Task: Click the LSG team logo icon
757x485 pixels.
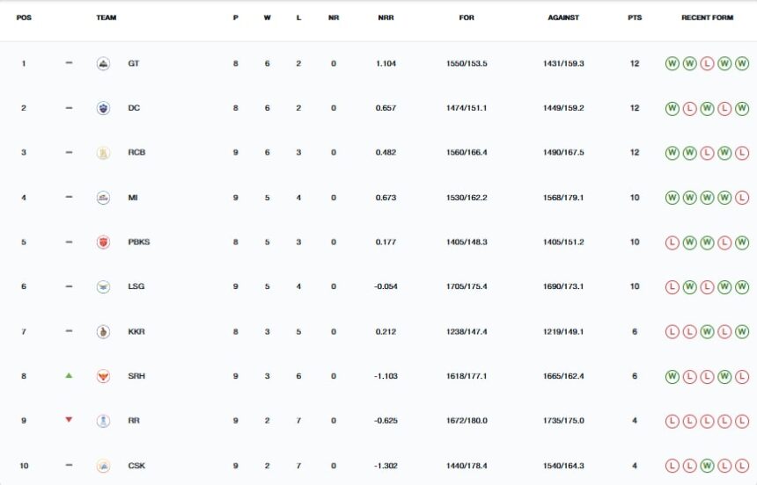Action: pyautogui.click(x=103, y=287)
